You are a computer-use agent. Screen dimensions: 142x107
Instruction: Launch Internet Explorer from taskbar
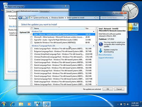point(12,104)
